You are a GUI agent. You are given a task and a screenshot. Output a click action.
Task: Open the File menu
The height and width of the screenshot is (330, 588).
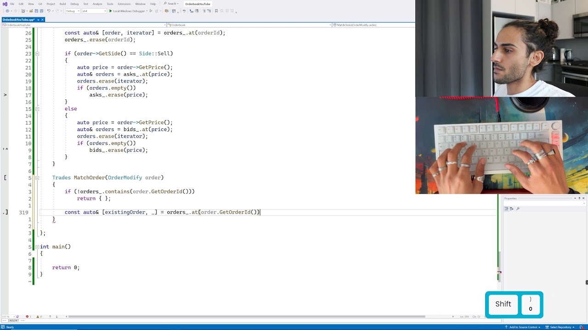(12, 4)
